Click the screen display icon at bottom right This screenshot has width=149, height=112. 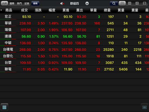[144, 107]
